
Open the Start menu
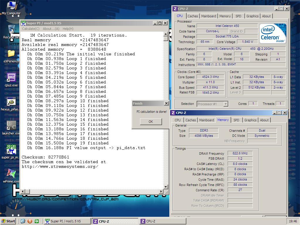[x=8, y=221]
